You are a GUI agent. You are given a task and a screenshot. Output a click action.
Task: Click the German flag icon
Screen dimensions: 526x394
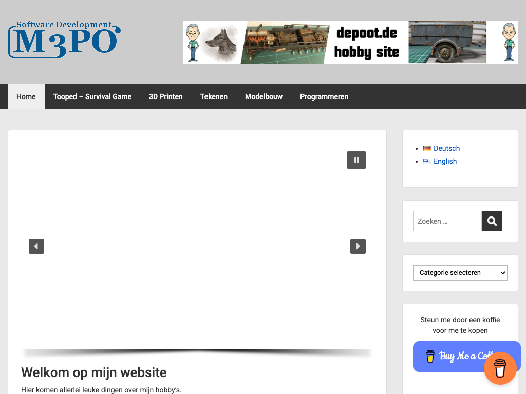point(427,148)
